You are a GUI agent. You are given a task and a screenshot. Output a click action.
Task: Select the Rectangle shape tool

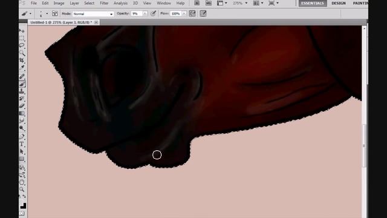pos(22,159)
